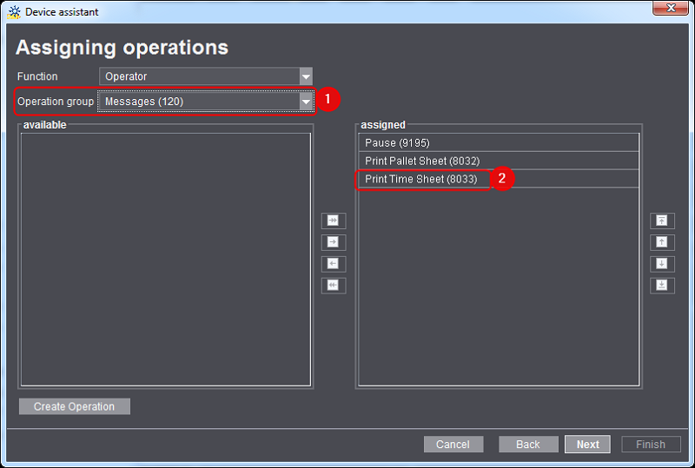Proceed with the Next button

coord(588,444)
